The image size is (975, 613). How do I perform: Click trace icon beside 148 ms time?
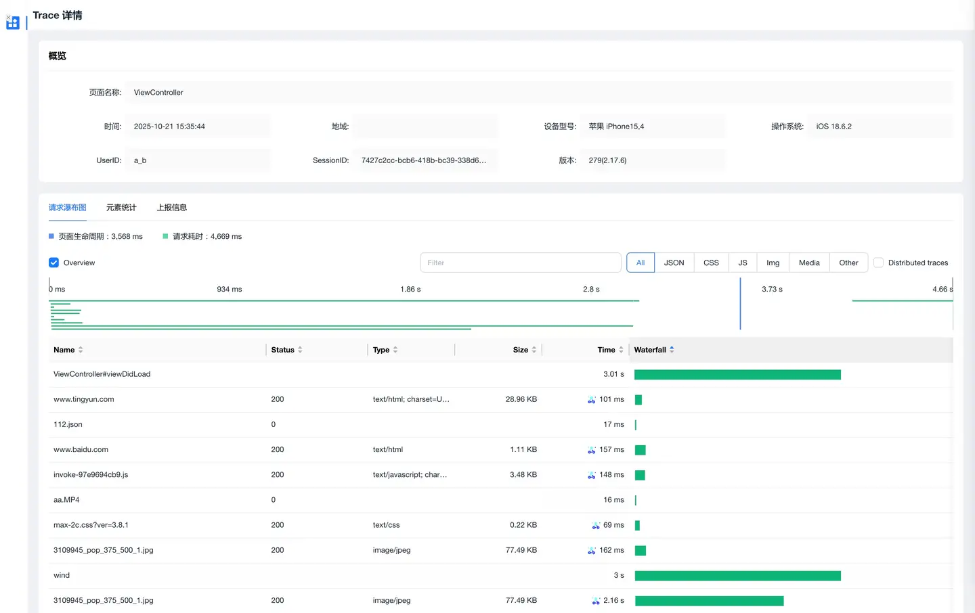pos(591,475)
